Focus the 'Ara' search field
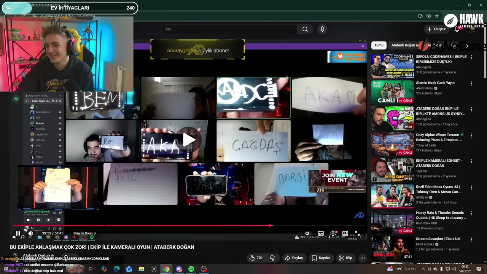The image size is (487, 274). (229, 29)
